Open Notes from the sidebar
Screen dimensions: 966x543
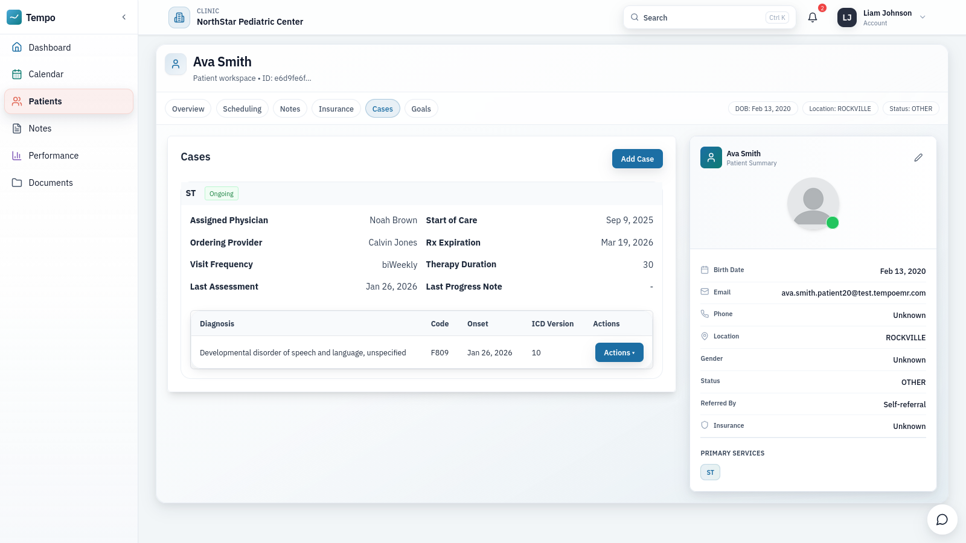pyautogui.click(x=69, y=129)
